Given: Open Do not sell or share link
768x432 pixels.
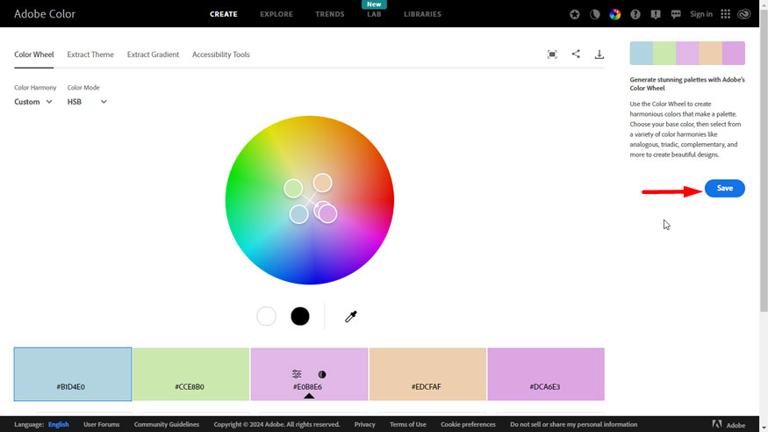Looking at the screenshot, I should click(x=573, y=425).
